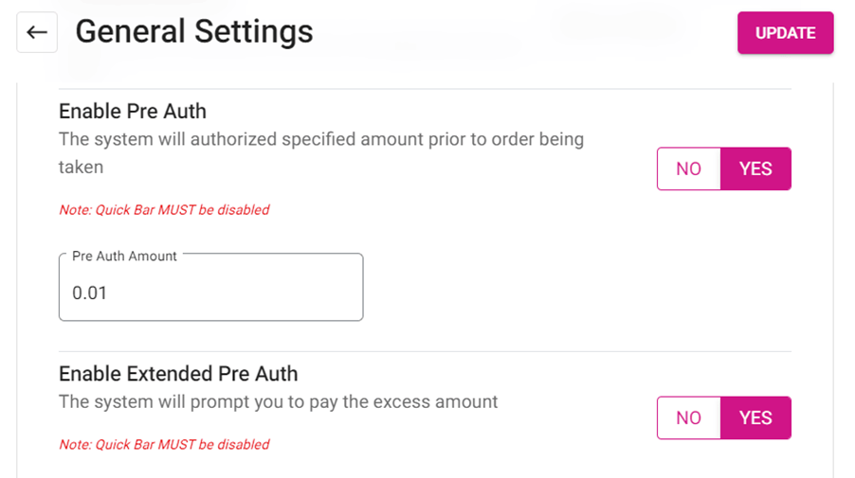Select YES for Enable Pre Auth
855x478 pixels.
click(x=755, y=169)
